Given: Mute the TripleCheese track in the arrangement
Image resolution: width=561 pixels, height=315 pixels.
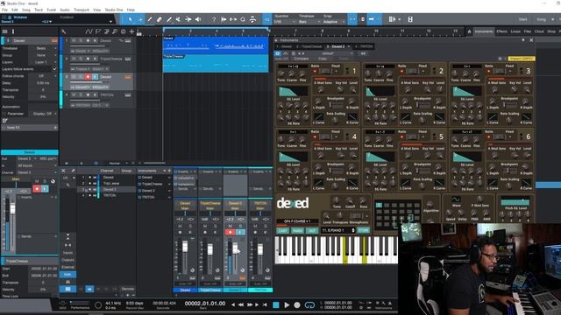Looking at the screenshot, I should click(x=74, y=59).
